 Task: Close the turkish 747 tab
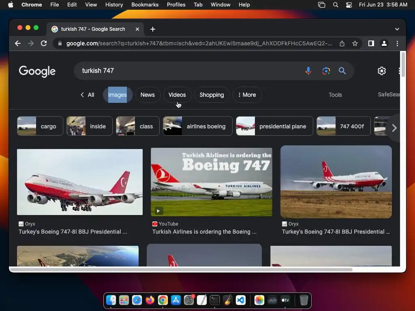click(137, 29)
